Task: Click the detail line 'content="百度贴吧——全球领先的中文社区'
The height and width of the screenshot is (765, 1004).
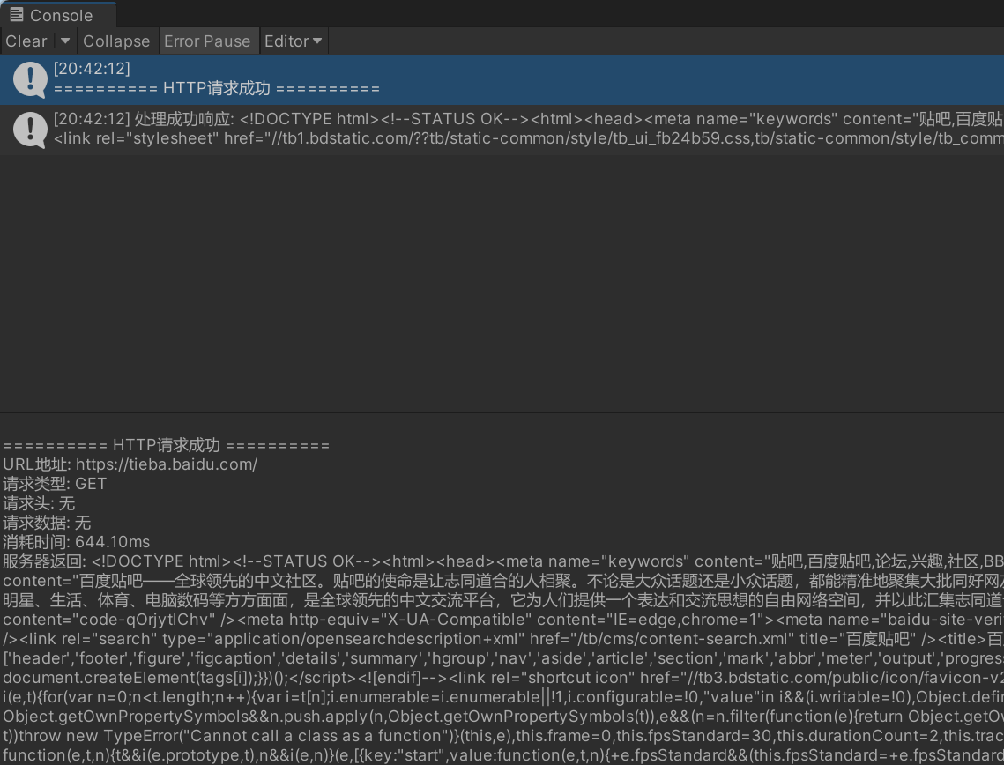Action: pyautogui.click(x=502, y=582)
